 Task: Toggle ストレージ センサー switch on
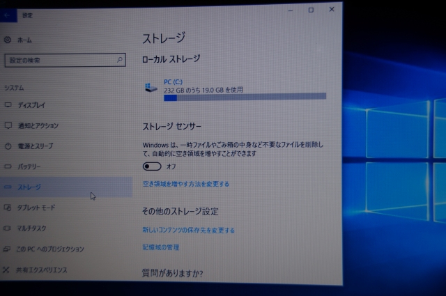click(151, 166)
